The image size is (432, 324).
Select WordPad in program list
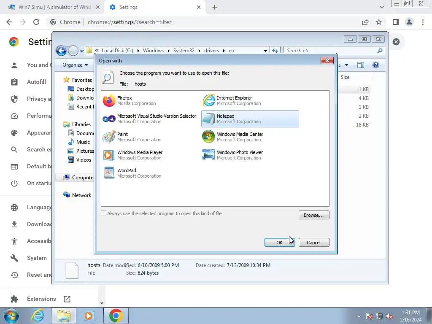132,173
